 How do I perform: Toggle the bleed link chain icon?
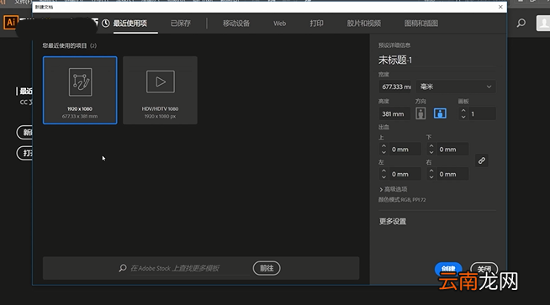pos(482,160)
